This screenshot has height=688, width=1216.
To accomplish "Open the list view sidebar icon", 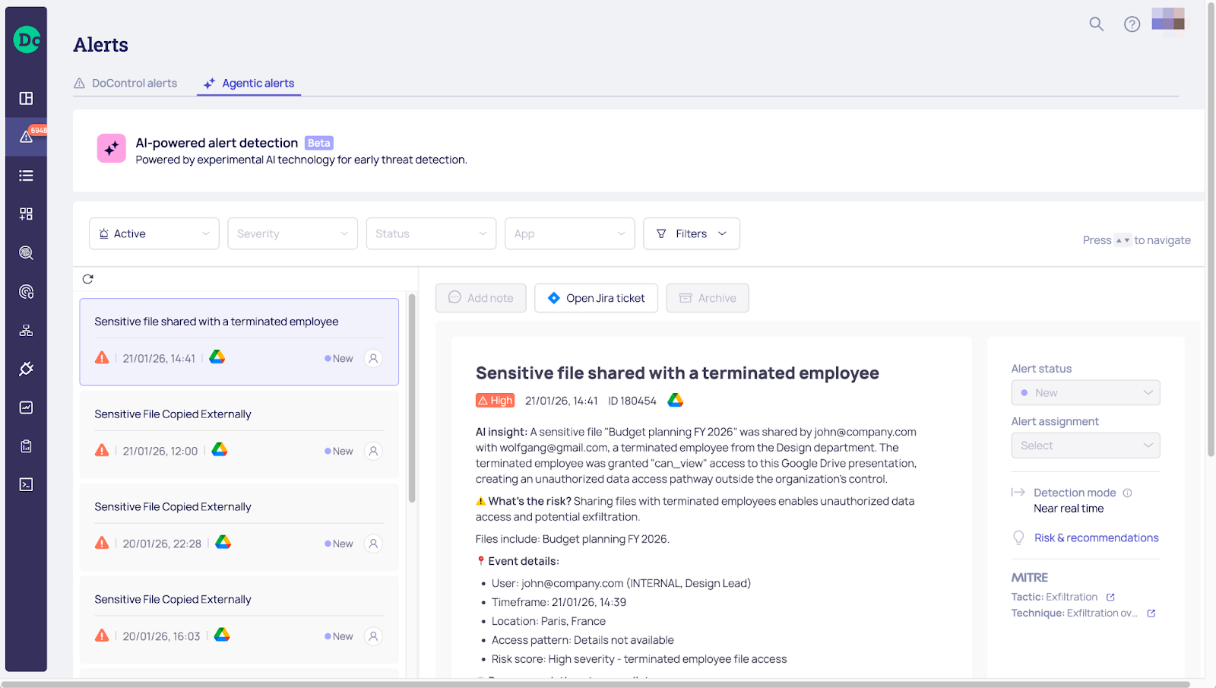I will (x=26, y=176).
